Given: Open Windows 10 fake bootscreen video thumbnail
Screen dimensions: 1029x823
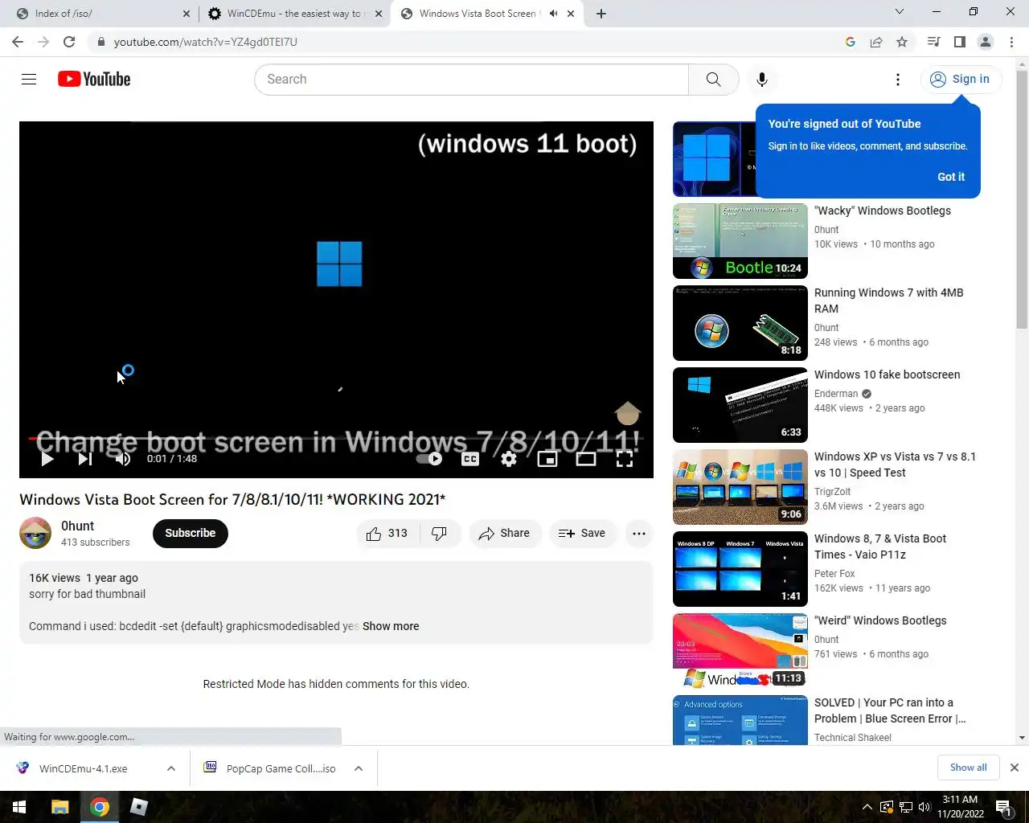Looking at the screenshot, I should [740, 405].
